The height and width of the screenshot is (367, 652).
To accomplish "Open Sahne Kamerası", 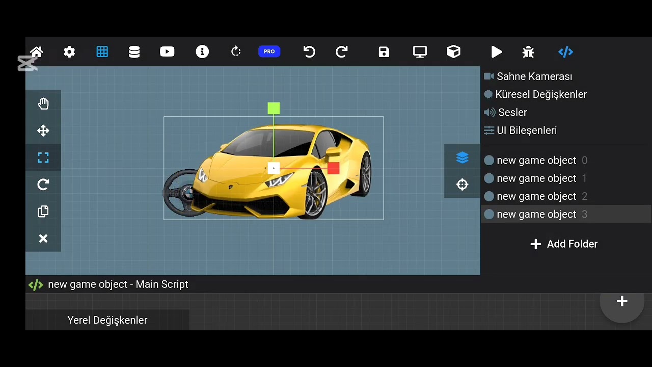I will click(x=528, y=76).
